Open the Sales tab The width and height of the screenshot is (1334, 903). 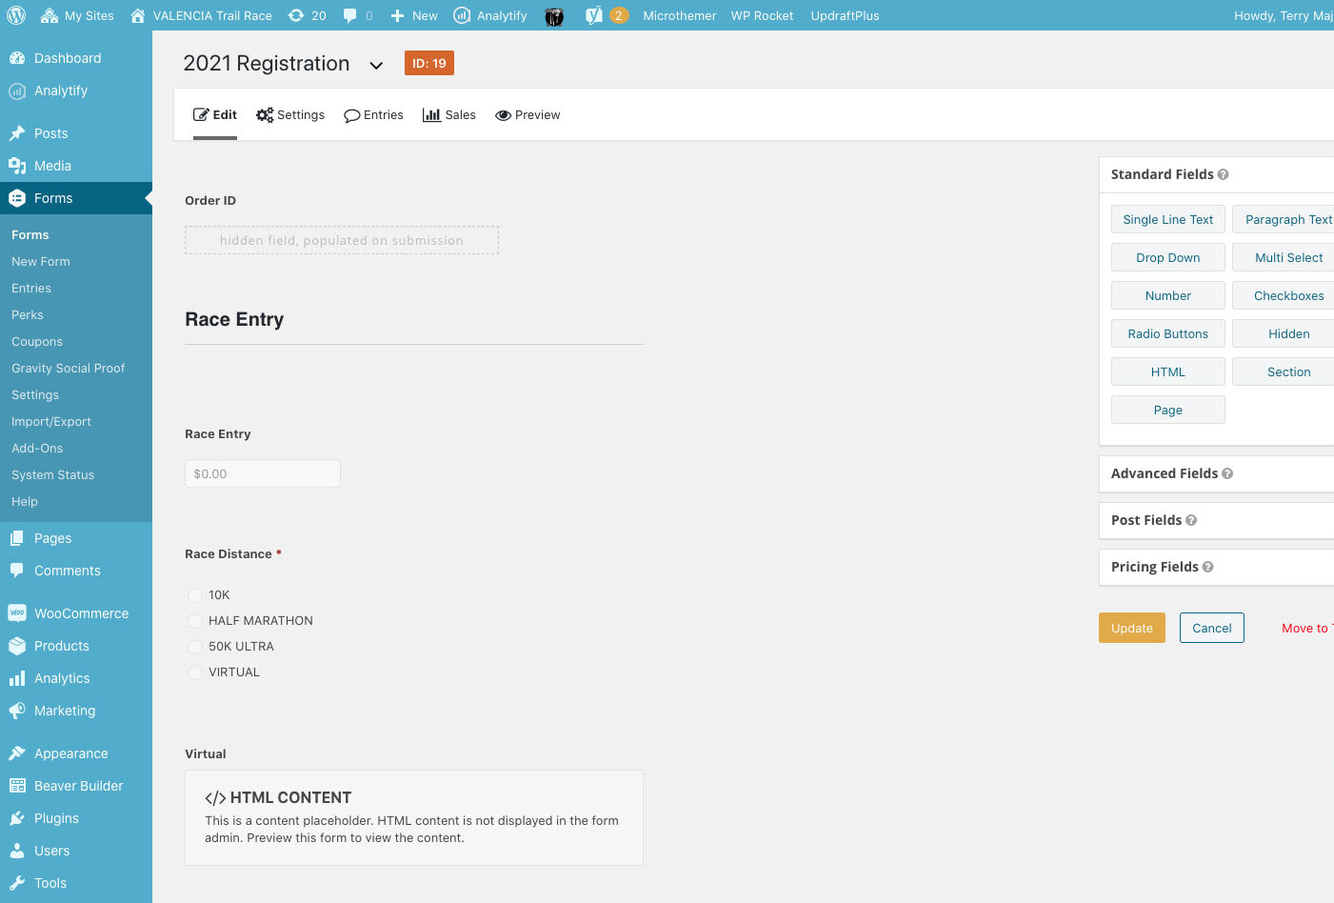coord(449,114)
